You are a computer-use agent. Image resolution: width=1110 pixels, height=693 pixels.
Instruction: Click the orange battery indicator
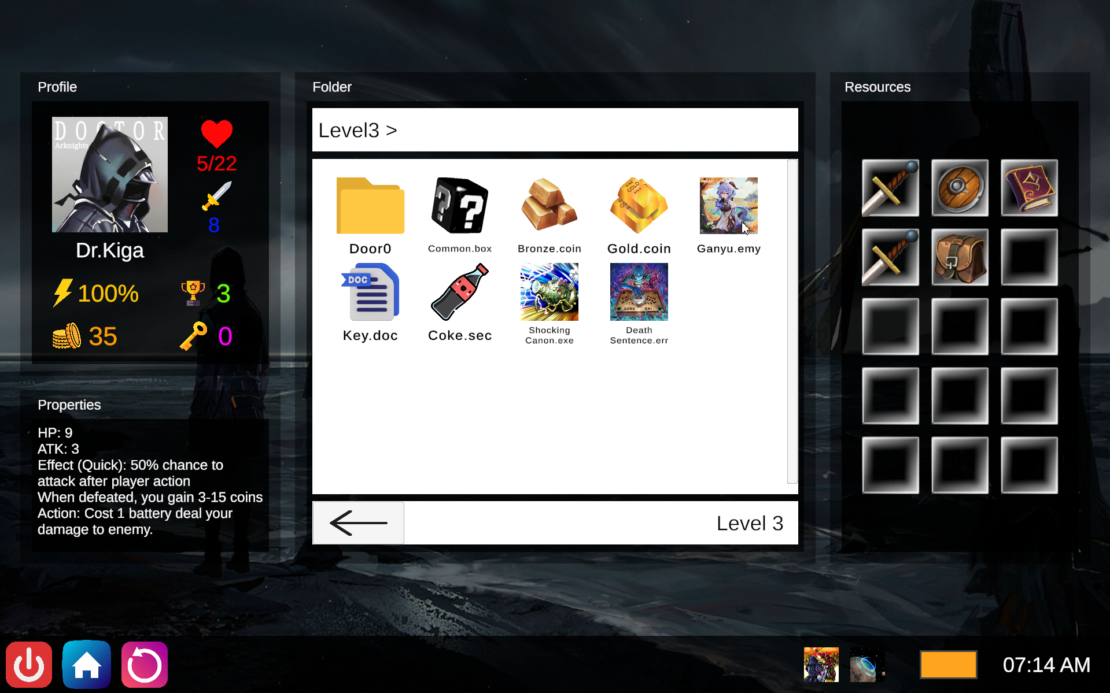(x=948, y=665)
